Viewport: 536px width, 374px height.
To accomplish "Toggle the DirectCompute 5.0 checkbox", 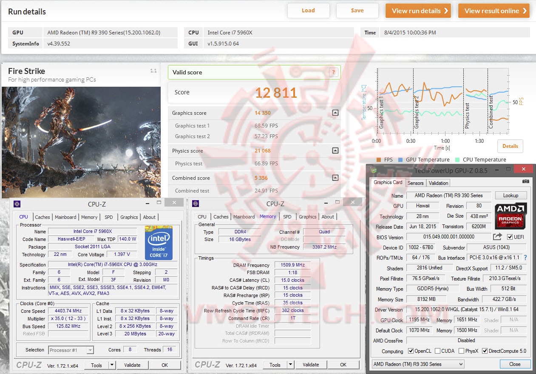I will [485, 351].
